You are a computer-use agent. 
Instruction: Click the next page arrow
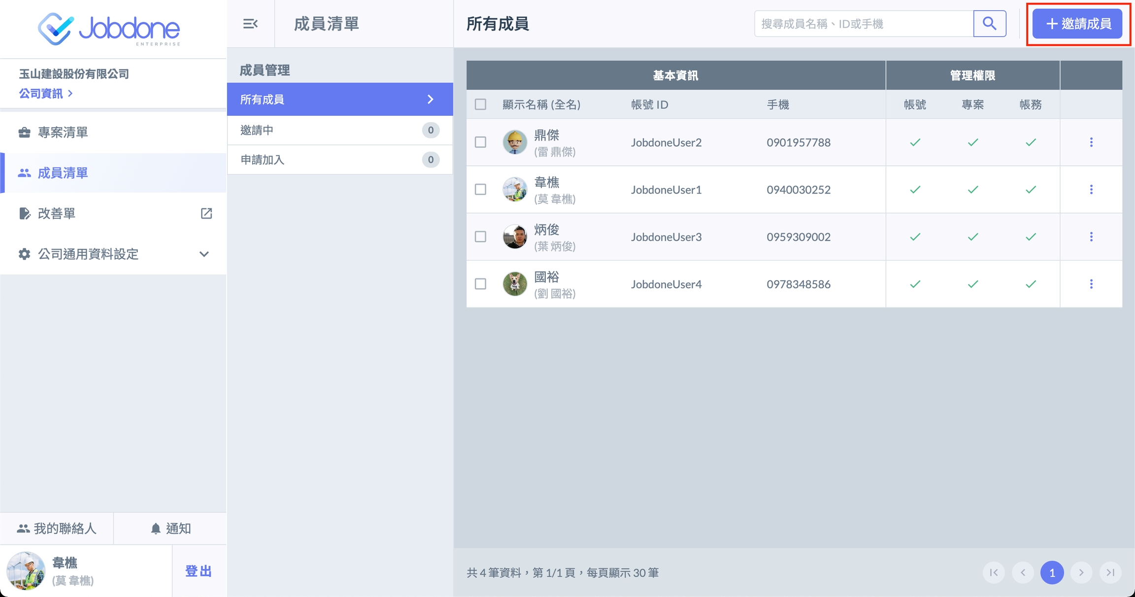[x=1081, y=572]
